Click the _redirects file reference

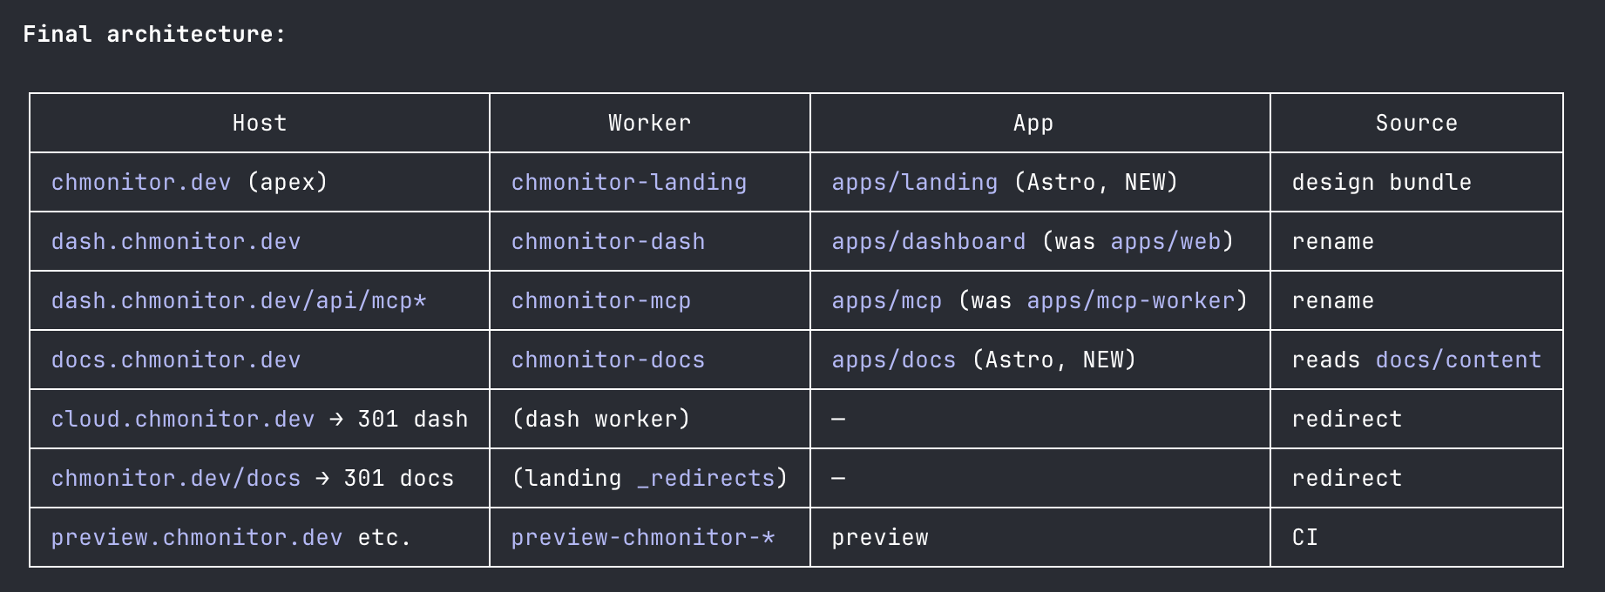tap(706, 478)
